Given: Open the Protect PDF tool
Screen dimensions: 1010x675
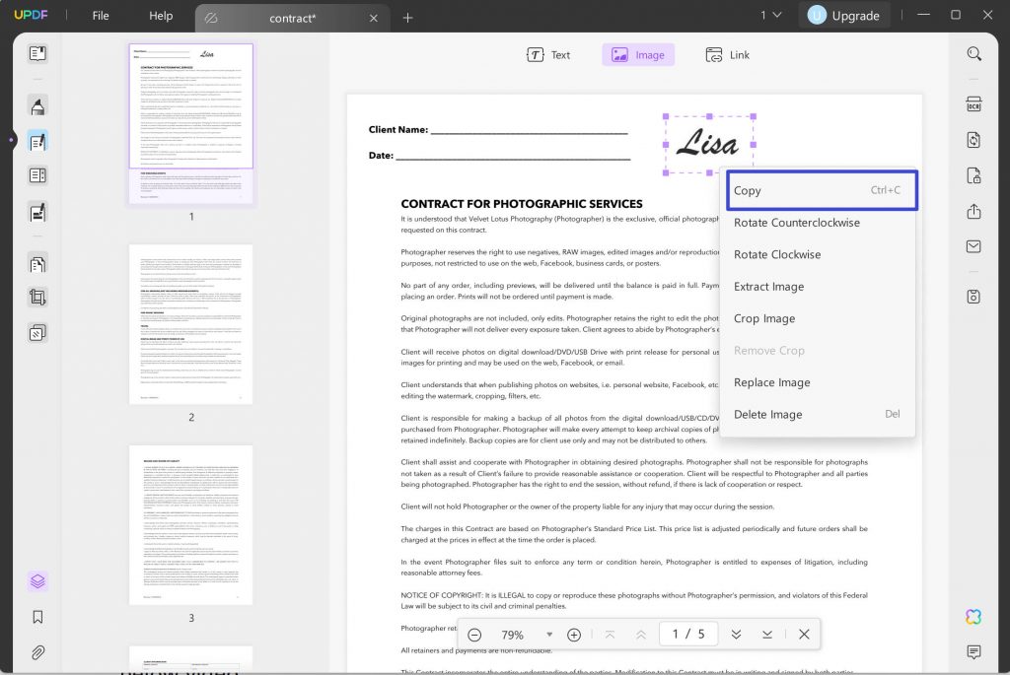Looking at the screenshot, I should pos(974,177).
